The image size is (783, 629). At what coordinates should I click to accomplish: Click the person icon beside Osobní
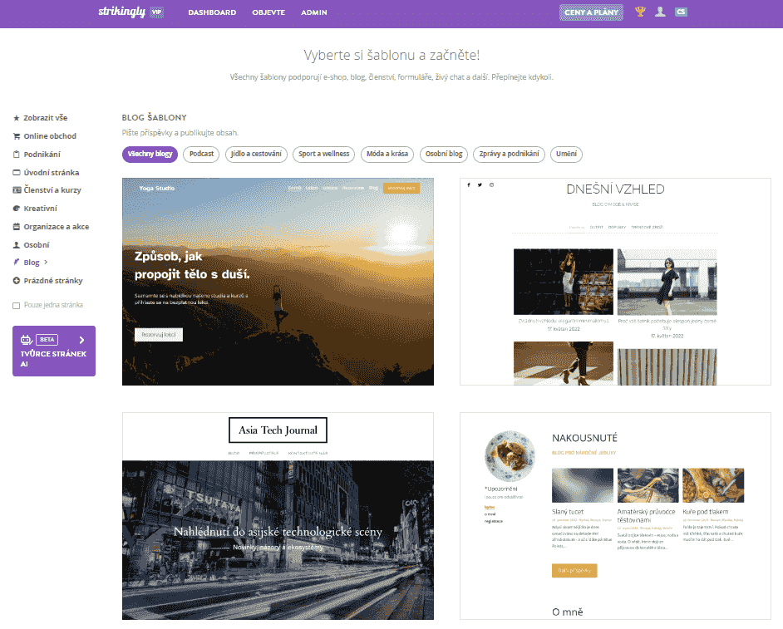(17, 244)
